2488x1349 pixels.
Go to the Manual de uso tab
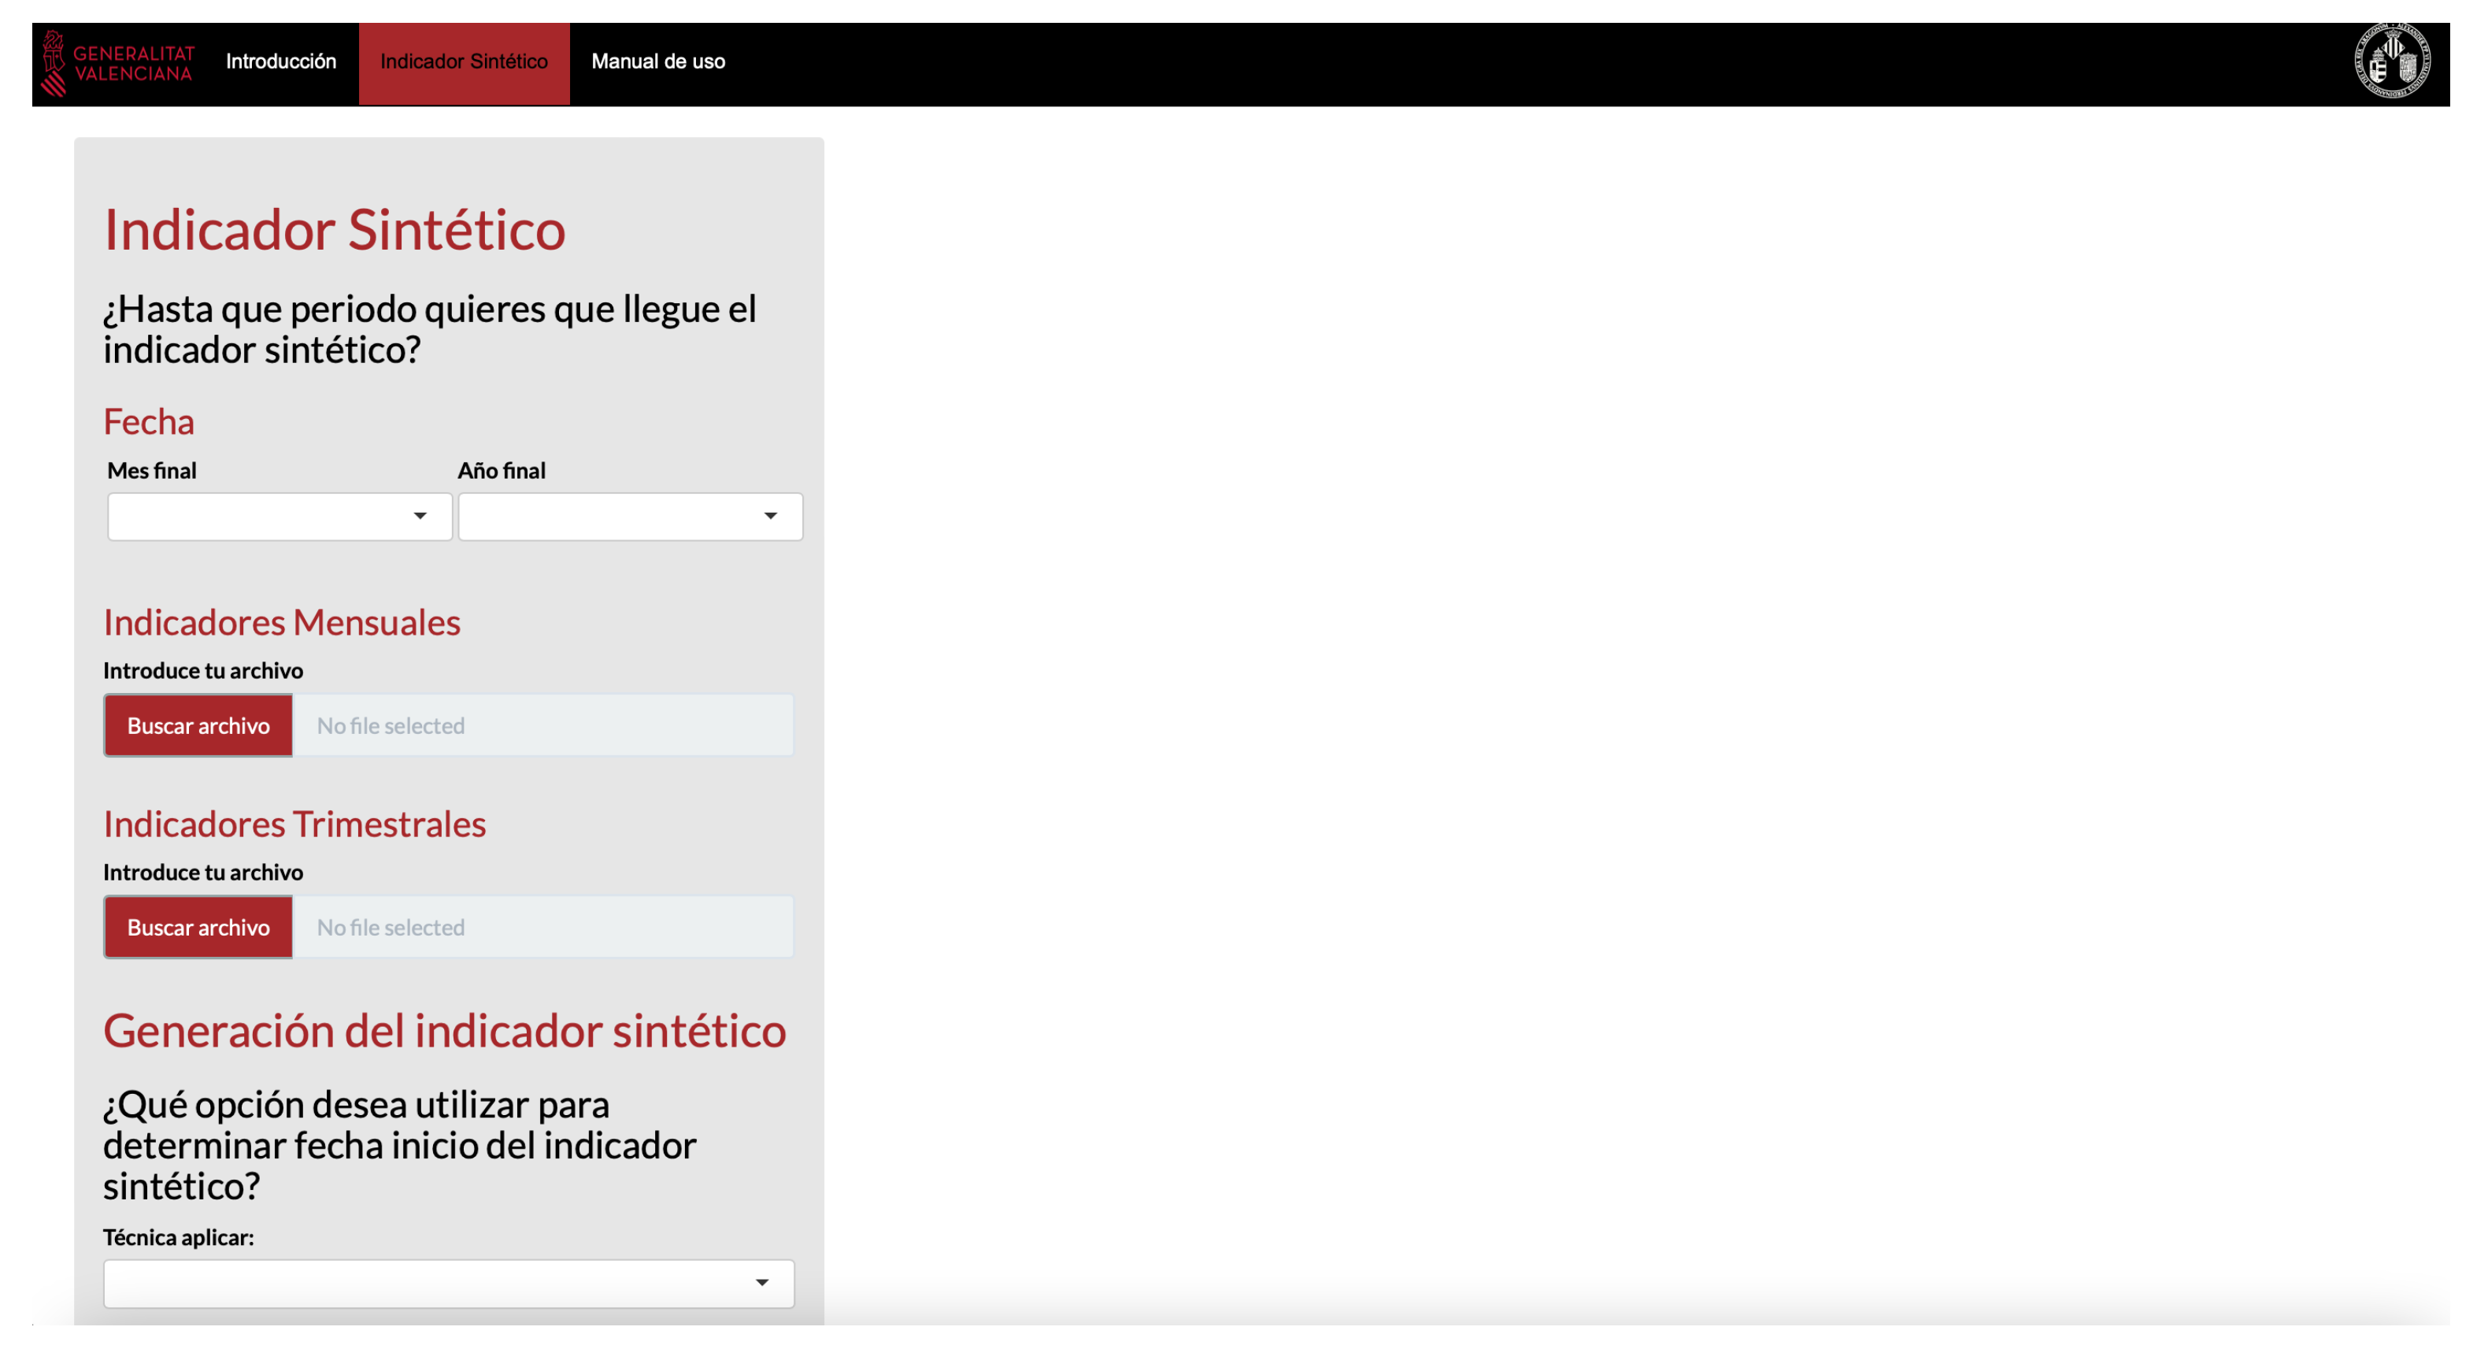[657, 62]
